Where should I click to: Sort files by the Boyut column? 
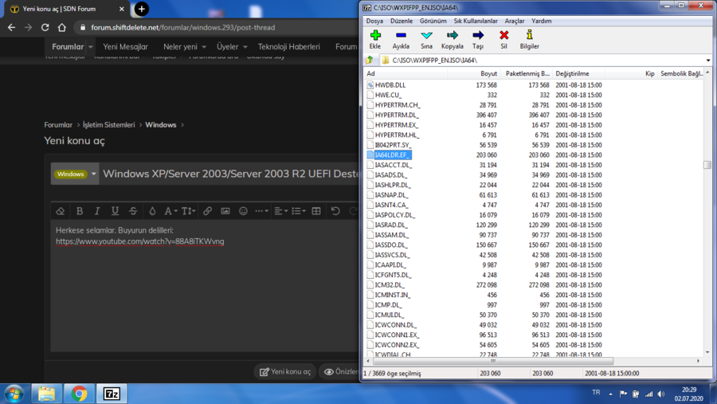coord(474,73)
